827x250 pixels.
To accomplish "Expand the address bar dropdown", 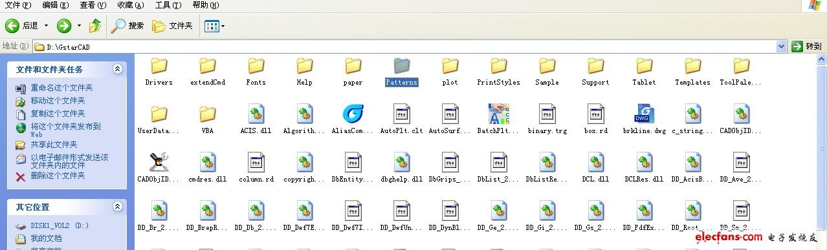I will (x=781, y=47).
